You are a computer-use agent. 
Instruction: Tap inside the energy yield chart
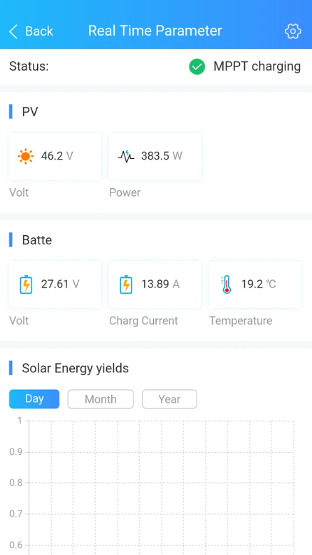pyautogui.click(x=162, y=488)
